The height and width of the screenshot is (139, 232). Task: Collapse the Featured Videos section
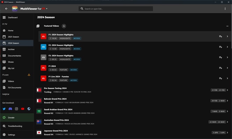pos(227,26)
